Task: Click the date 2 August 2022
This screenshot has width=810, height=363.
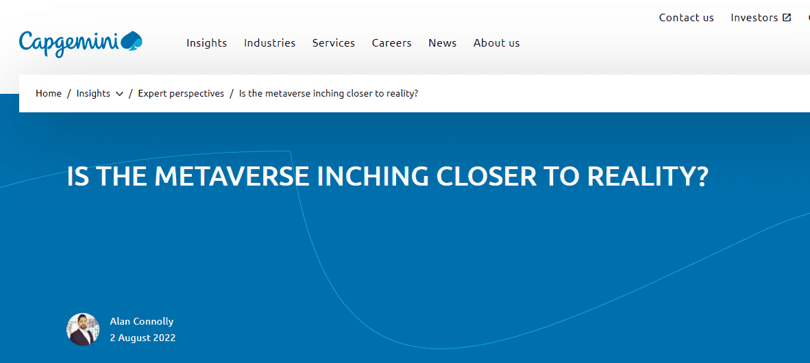Action: click(143, 338)
